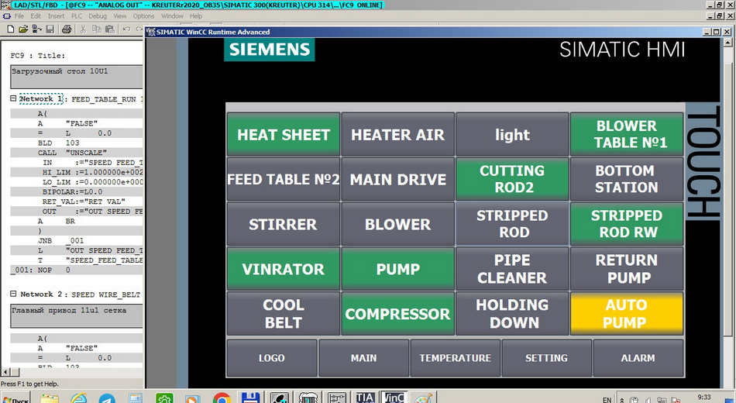
Task: Open Google Chrome from the taskbar
Action: (222, 398)
